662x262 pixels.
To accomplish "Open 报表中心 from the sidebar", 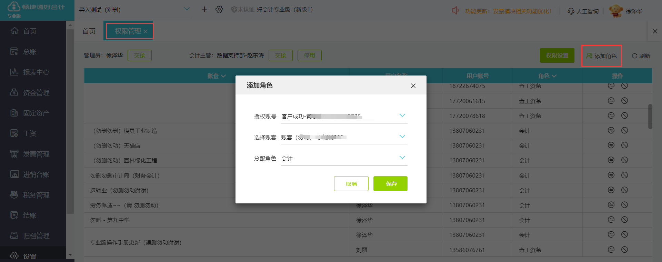I will click(x=36, y=72).
